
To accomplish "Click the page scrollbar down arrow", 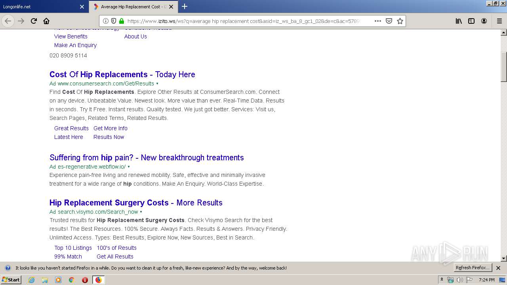I will (504, 258).
